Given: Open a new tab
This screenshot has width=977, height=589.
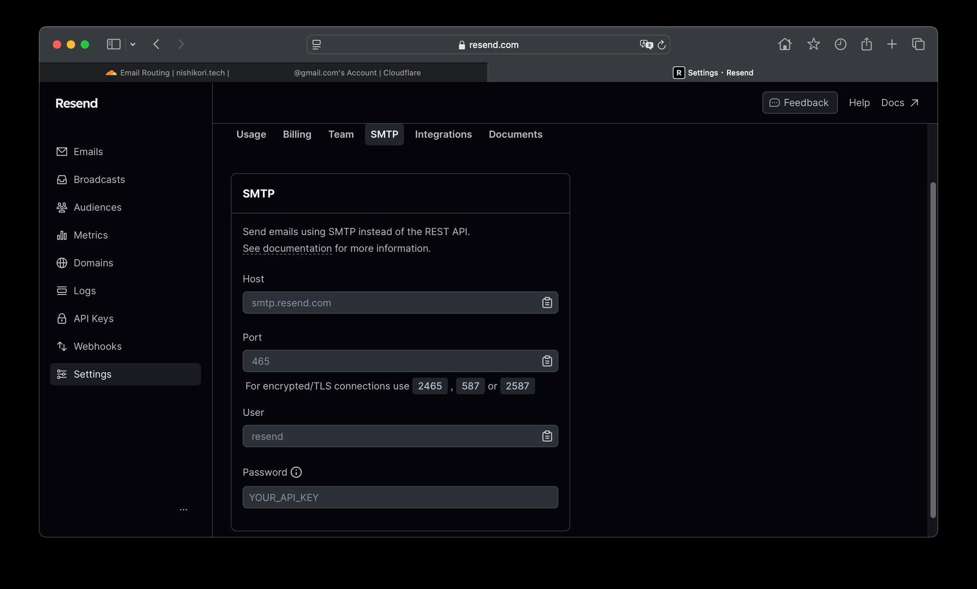Looking at the screenshot, I should point(892,44).
